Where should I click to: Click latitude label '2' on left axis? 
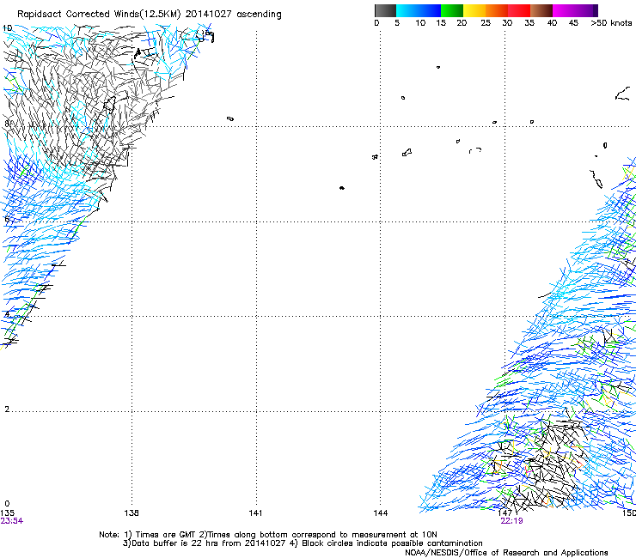(x=7, y=409)
